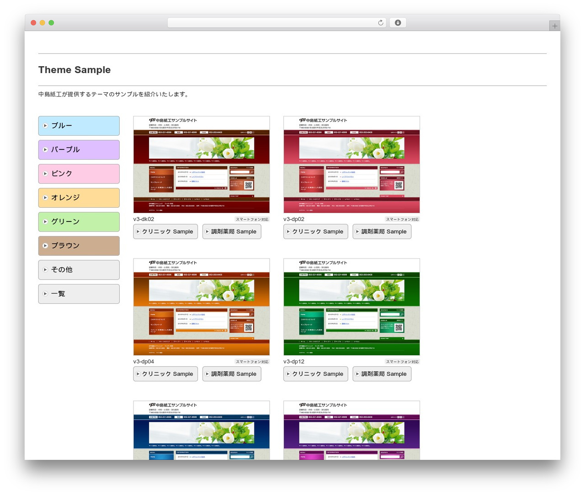The image size is (585, 495).
Task: Choose the ブラウン theme category
Action: point(79,246)
